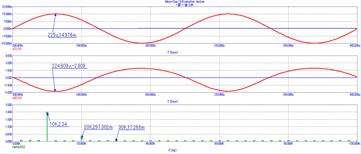Select the 225u,14.976m peak tag label
361x154 pixels.
(62, 35)
